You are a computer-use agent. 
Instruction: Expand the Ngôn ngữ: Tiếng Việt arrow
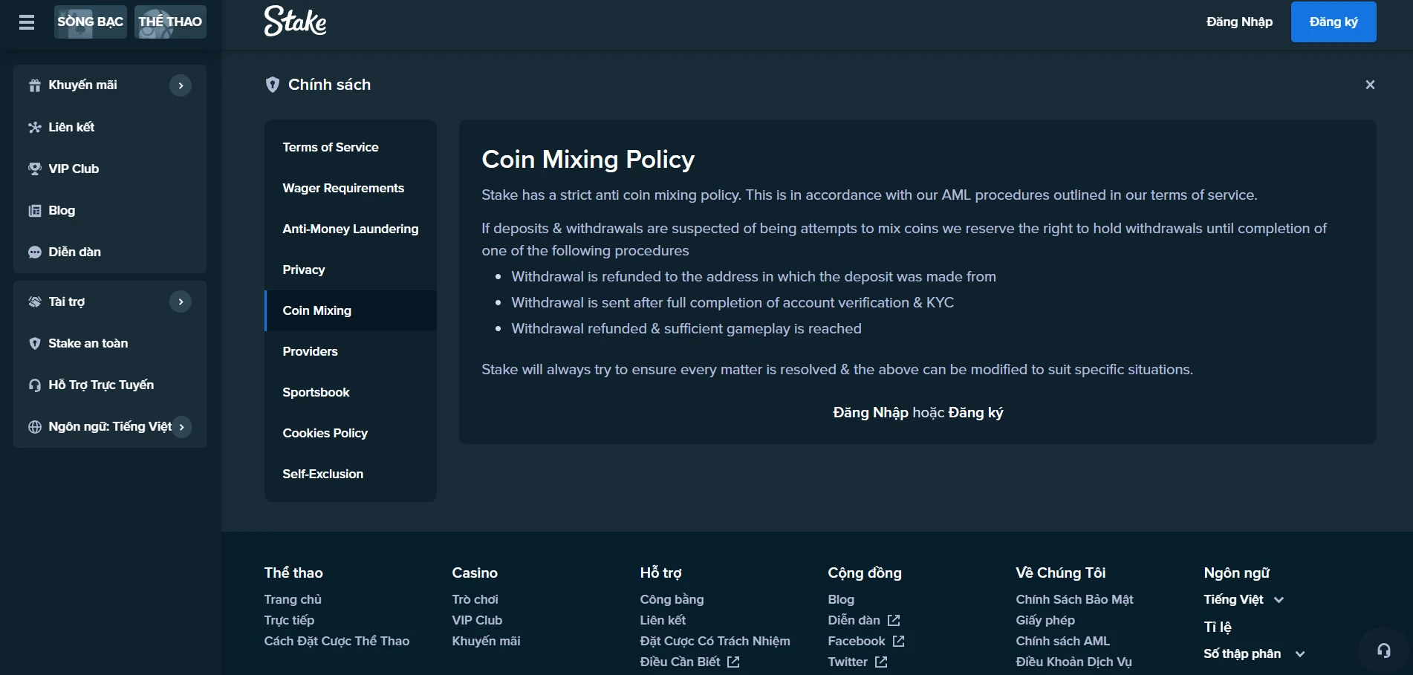pos(182,426)
